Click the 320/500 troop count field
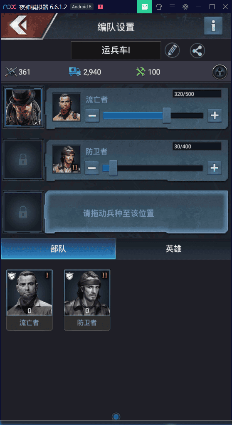The width and height of the screenshot is (232, 425). tap(197, 94)
